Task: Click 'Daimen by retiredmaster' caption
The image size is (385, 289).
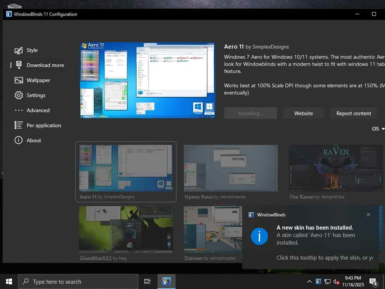Action: click(x=210, y=258)
